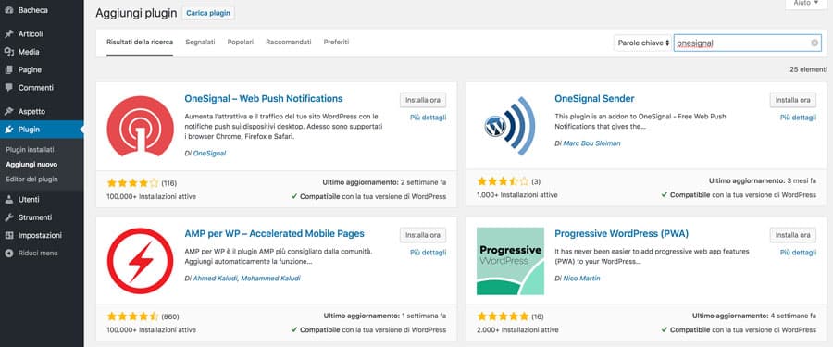The width and height of the screenshot is (833, 347).
Task: Open author link OneSignal
Action: [x=209, y=153]
